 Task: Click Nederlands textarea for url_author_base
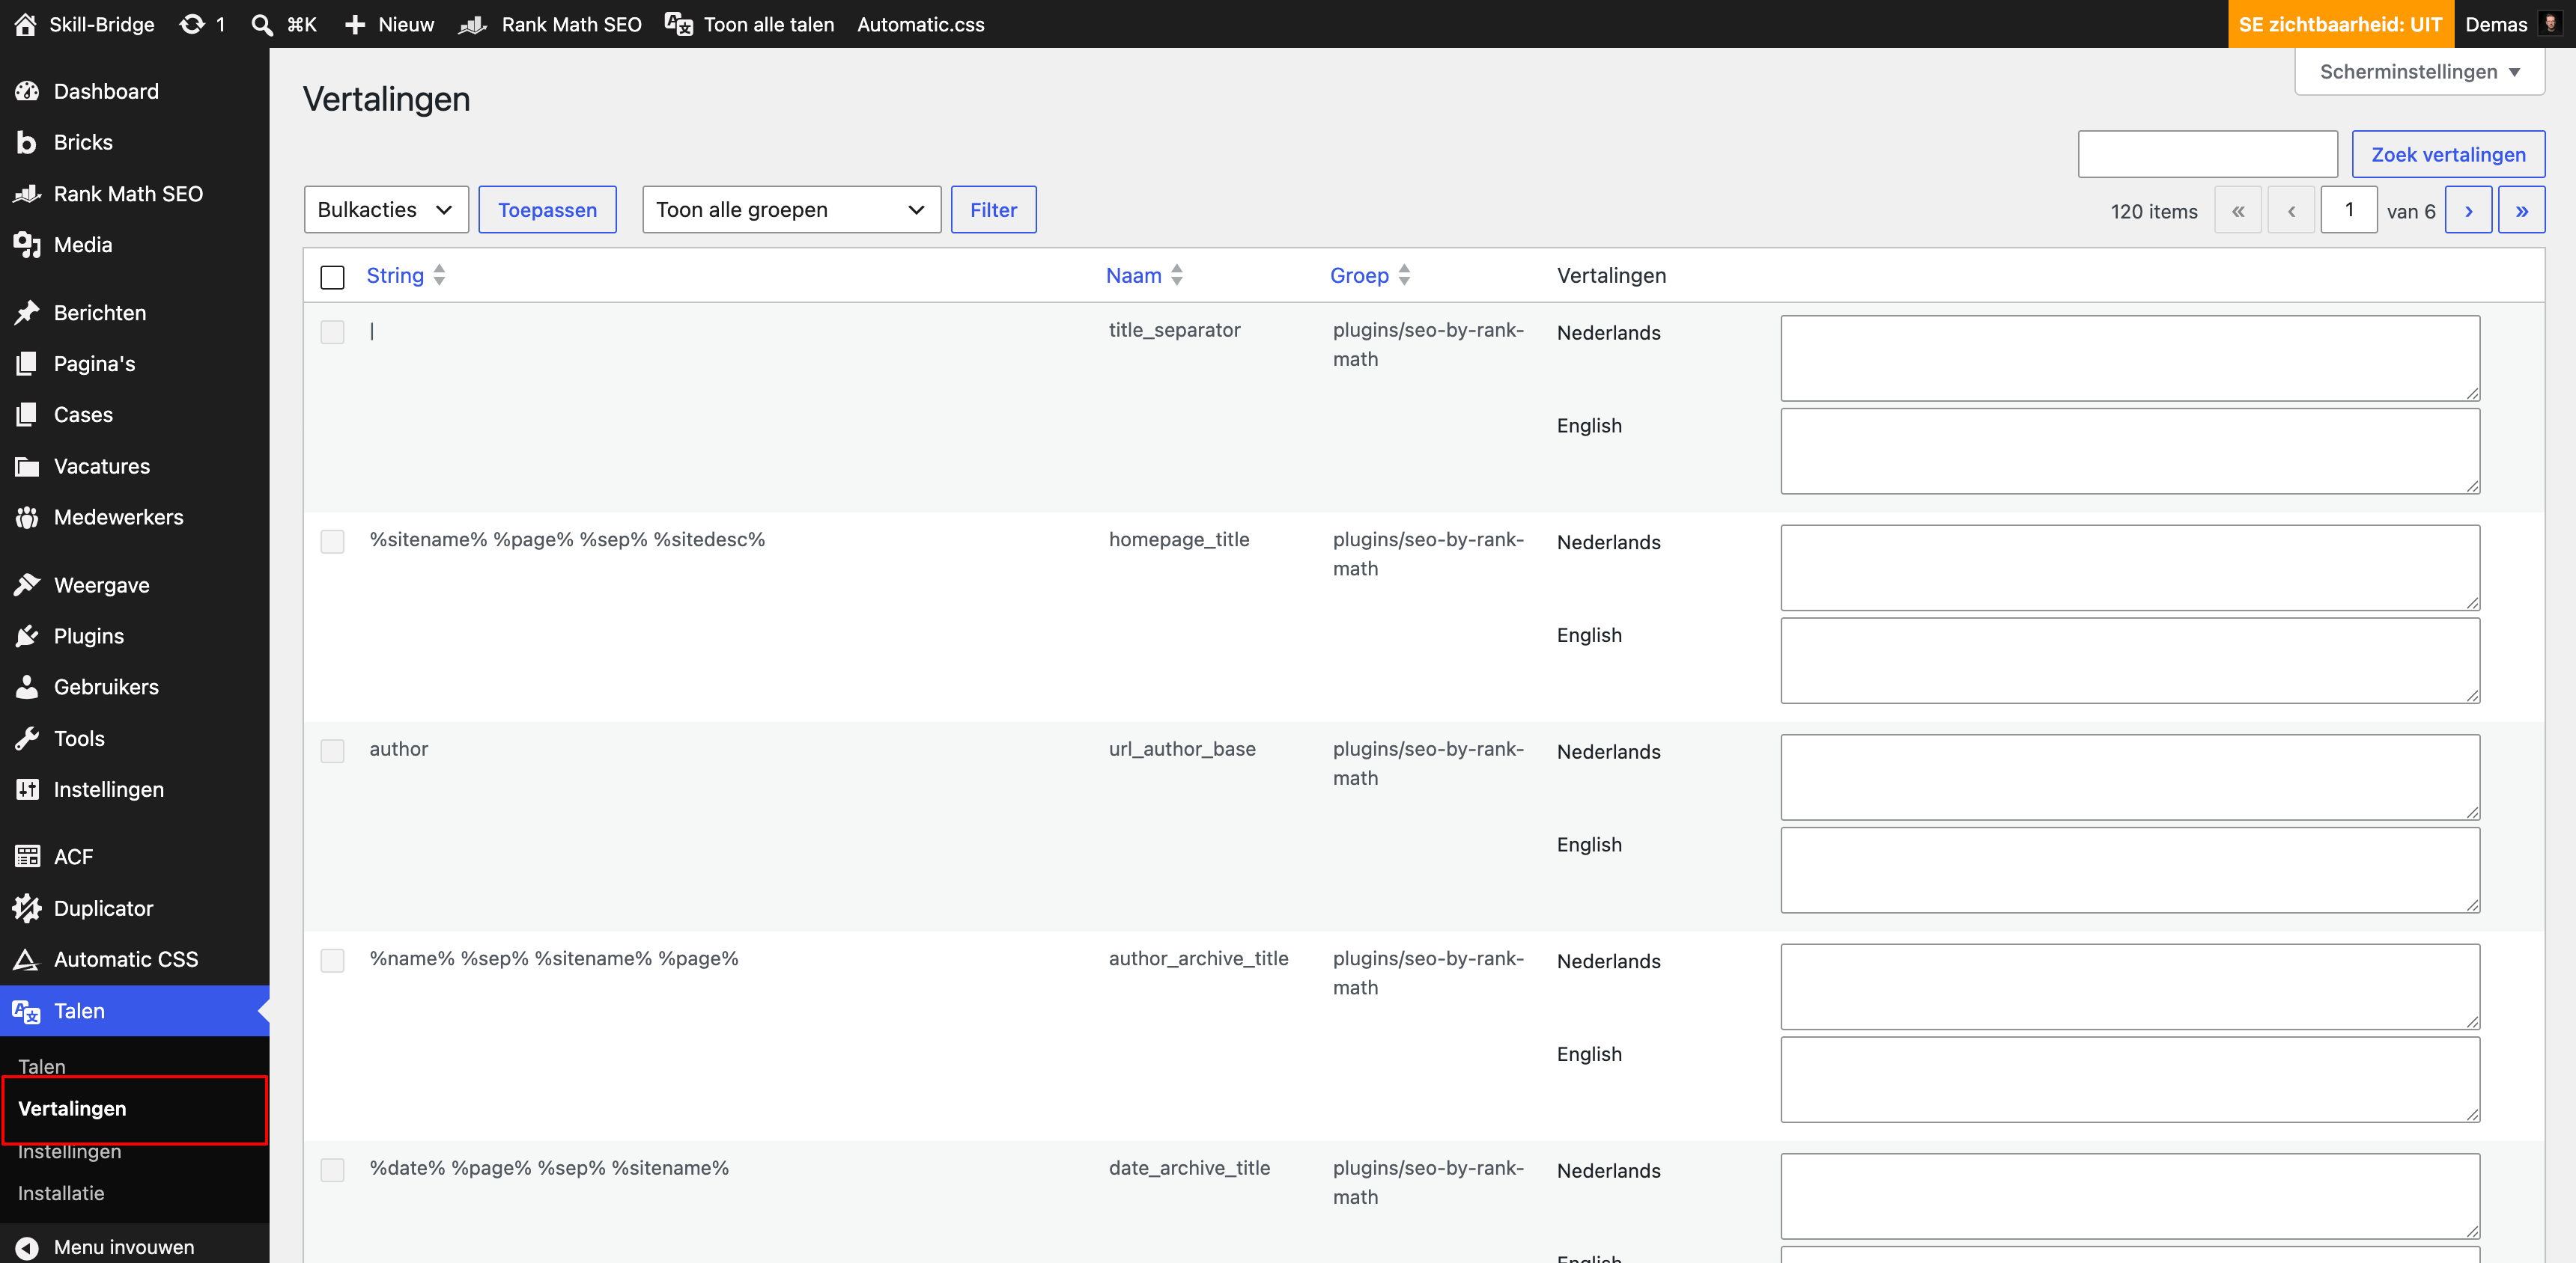pos(2130,777)
